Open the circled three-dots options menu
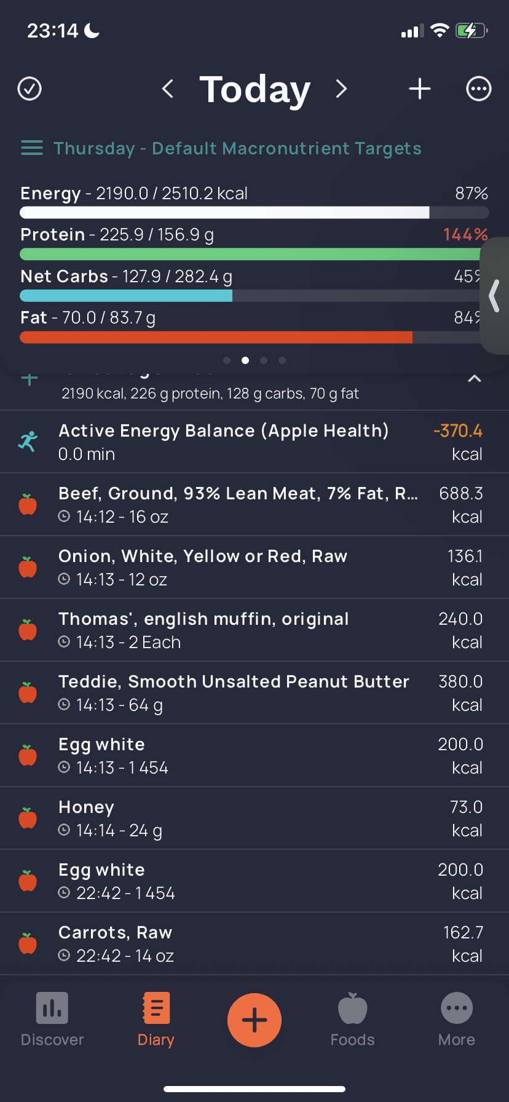The image size is (509, 1102). click(x=478, y=89)
